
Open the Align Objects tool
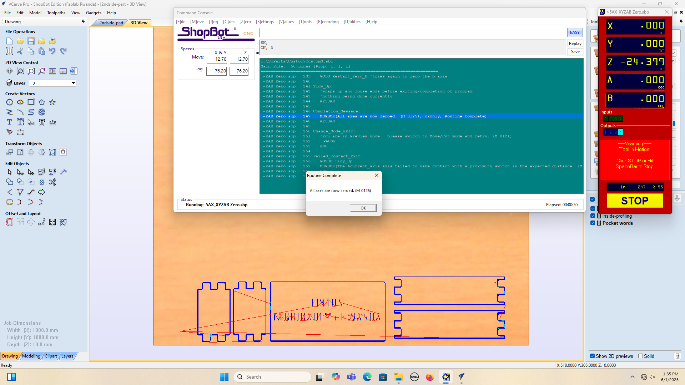coord(63,152)
